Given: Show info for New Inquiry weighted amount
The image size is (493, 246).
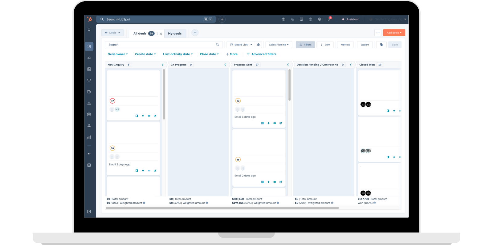Looking at the screenshot, I should pos(144,203).
